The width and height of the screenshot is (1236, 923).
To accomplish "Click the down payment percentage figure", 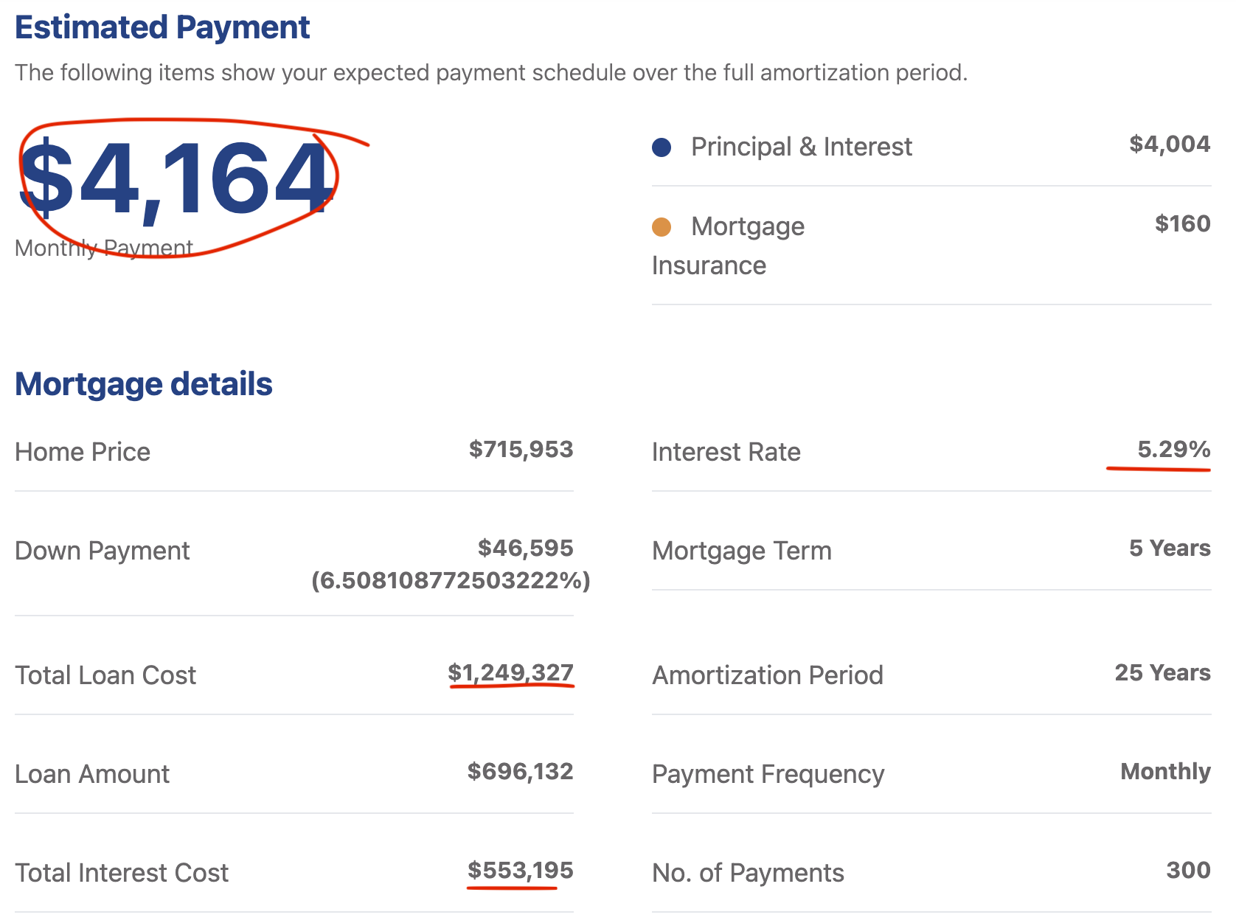I will (x=451, y=581).
